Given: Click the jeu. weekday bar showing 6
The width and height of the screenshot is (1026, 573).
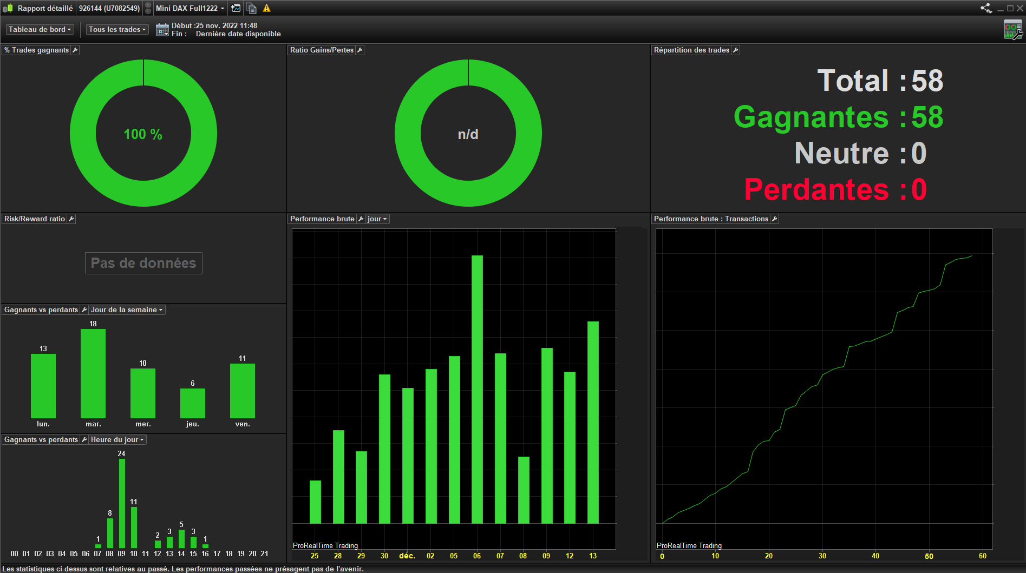Looking at the screenshot, I should pos(193,403).
